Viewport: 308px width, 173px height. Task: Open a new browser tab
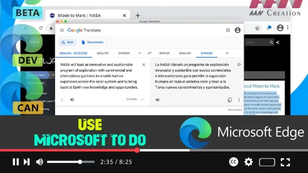(x=138, y=16)
